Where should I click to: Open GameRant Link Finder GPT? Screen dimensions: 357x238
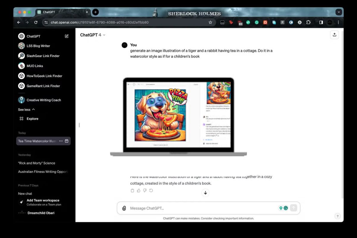[43, 86]
